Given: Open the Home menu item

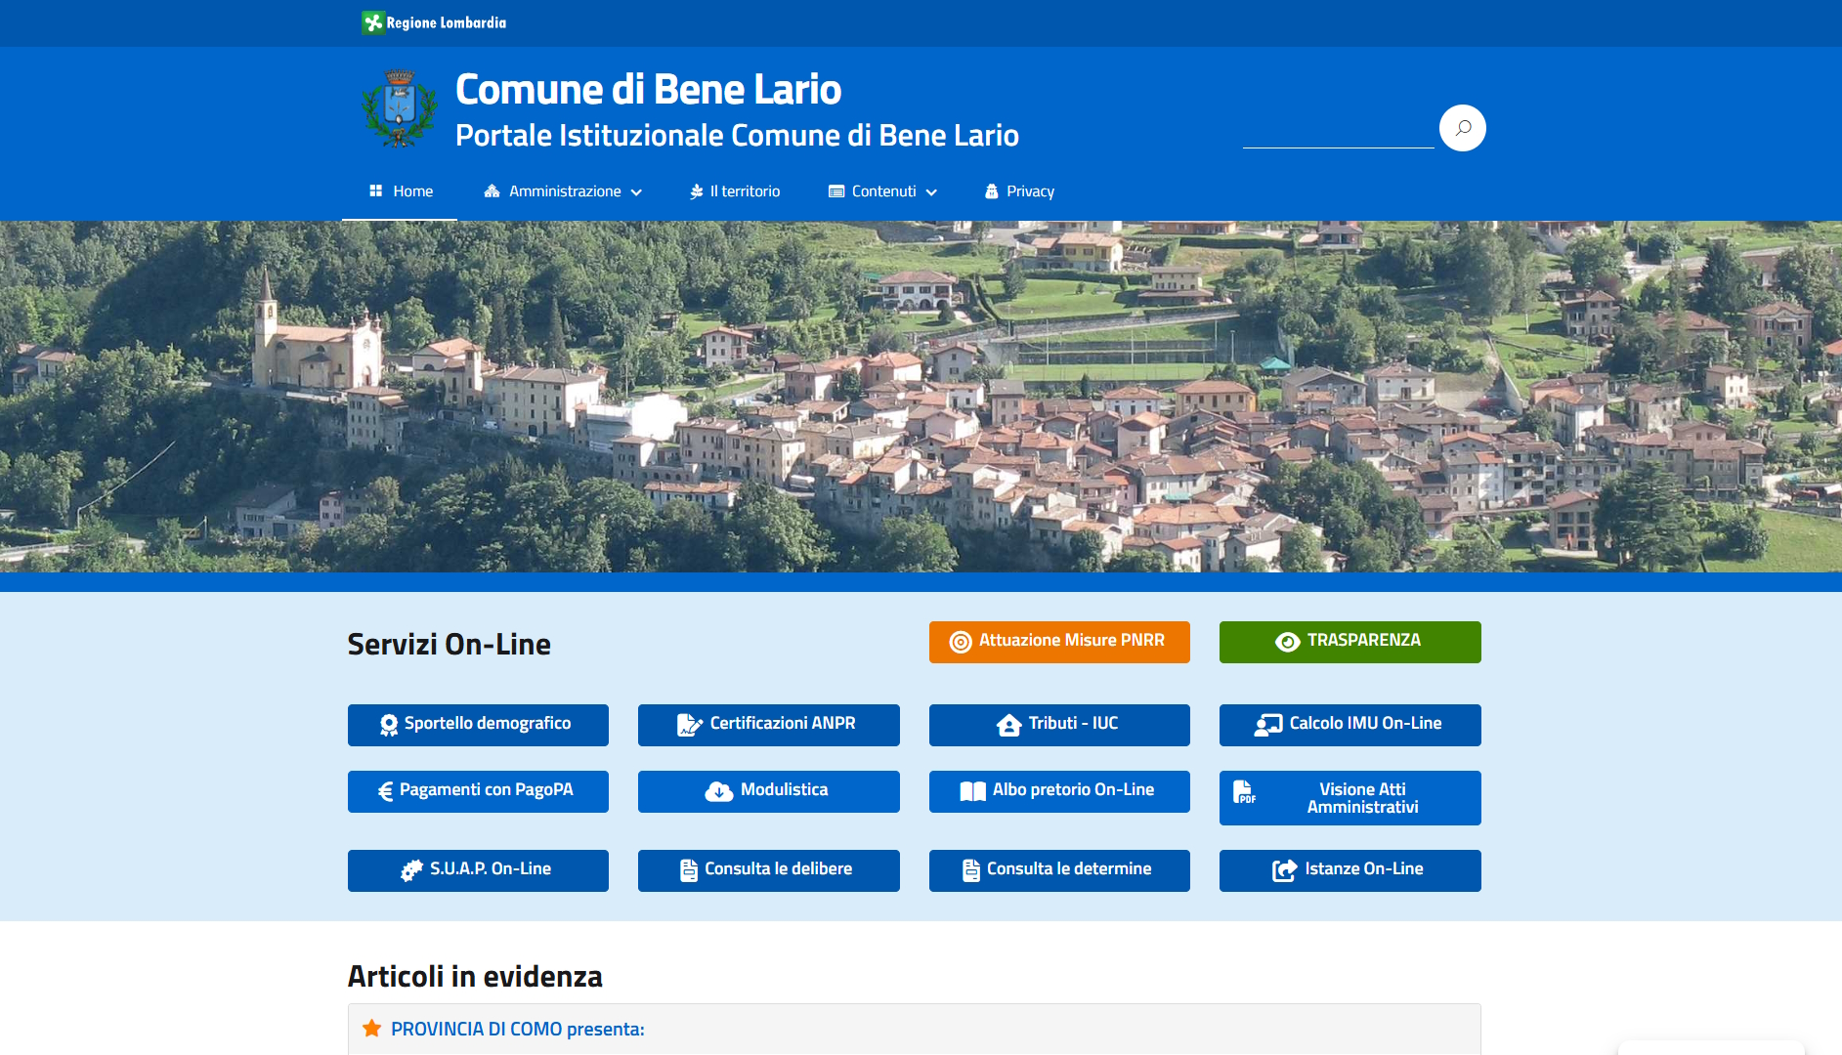Looking at the screenshot, I should coord(401,191).
